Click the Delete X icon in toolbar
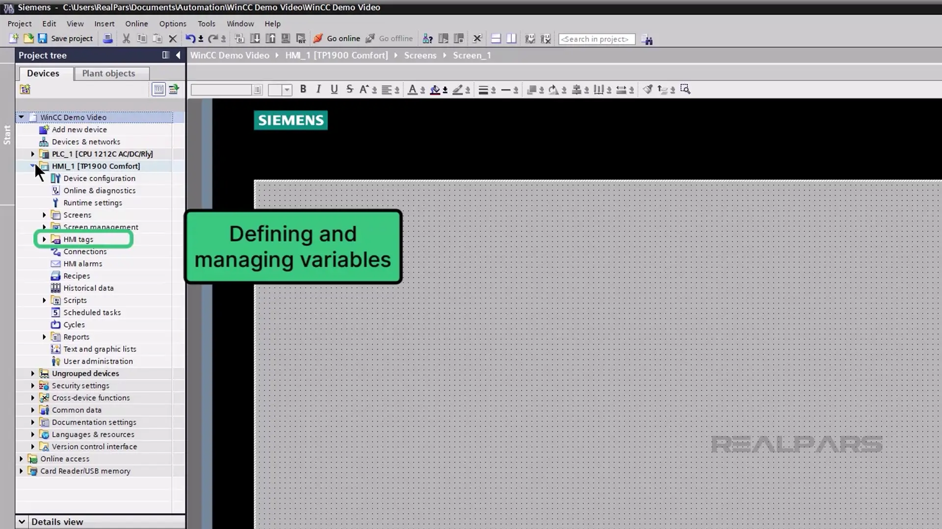The height and width of the screenshot is (529, 942). 173,39
